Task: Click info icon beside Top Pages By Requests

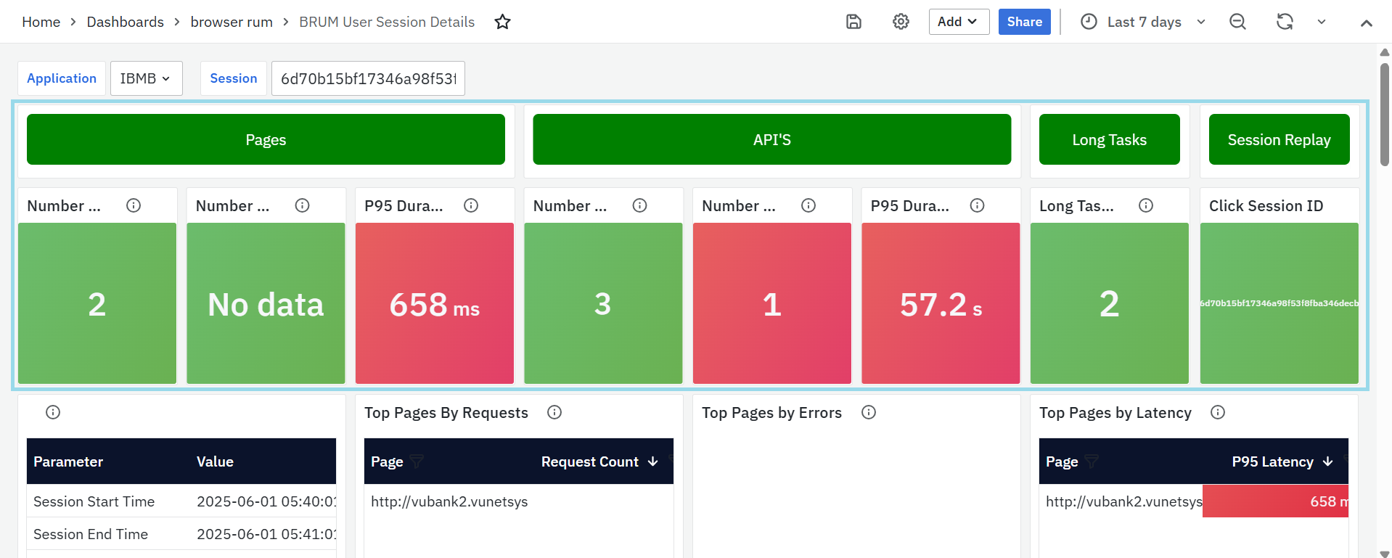Action: [x=554, y=412]
